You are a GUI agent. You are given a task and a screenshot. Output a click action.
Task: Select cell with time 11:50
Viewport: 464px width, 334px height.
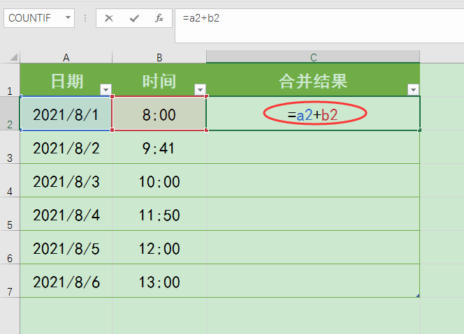tap(159, 214)
